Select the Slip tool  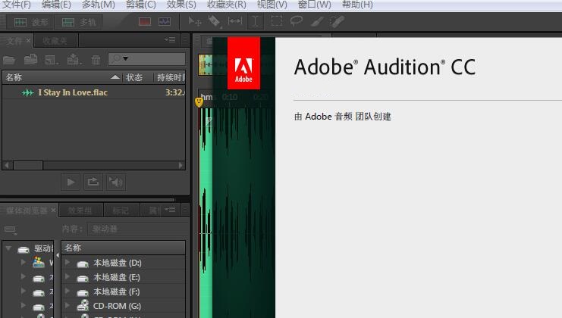(x=235, y=21)
